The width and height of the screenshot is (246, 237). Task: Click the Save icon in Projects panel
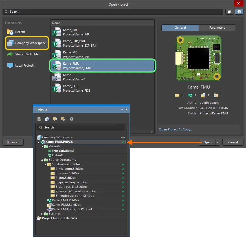39,119
